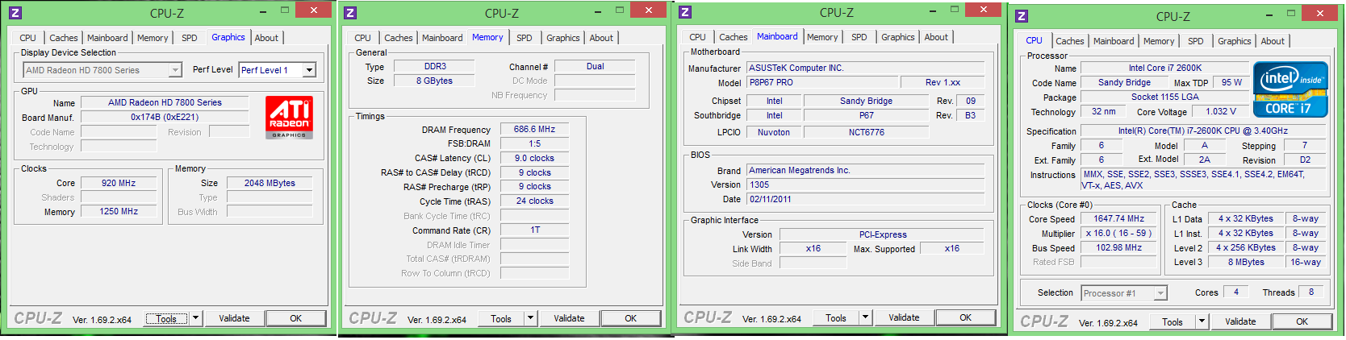Click the motherboard model P8P67 PRO

coord(821,82)
